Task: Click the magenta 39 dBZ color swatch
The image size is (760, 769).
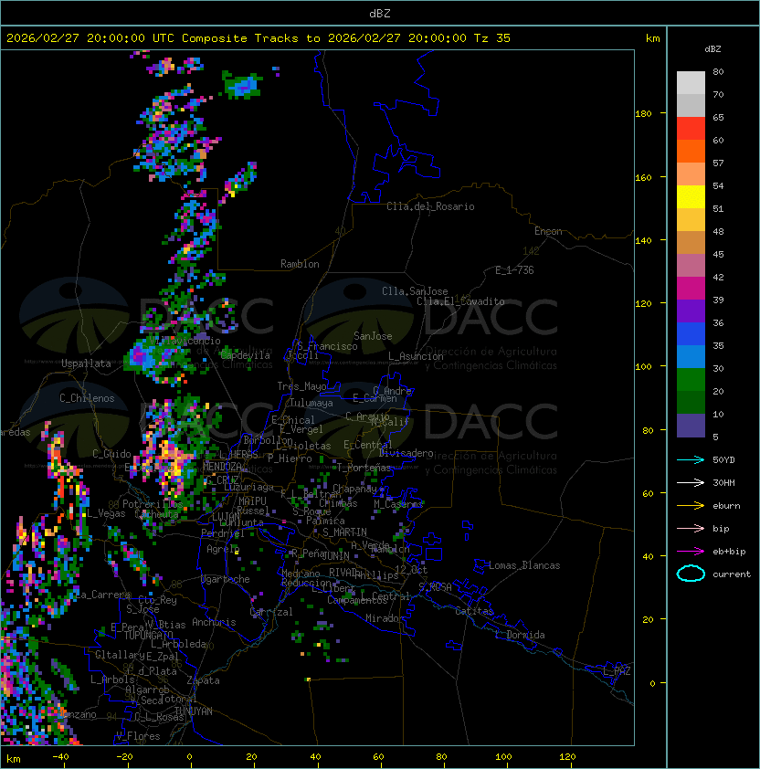Action: coord(691,289)
